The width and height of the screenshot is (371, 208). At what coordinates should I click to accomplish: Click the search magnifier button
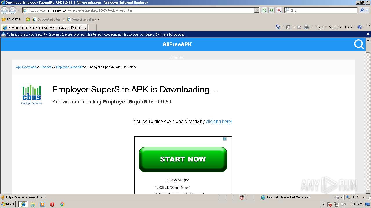pyautogui.click(x=362, y=10)
